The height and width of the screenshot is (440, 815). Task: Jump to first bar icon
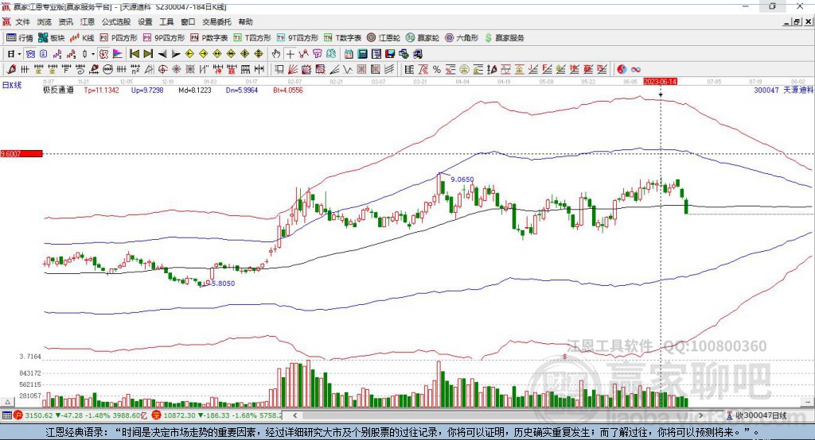(x=135, y=54)
